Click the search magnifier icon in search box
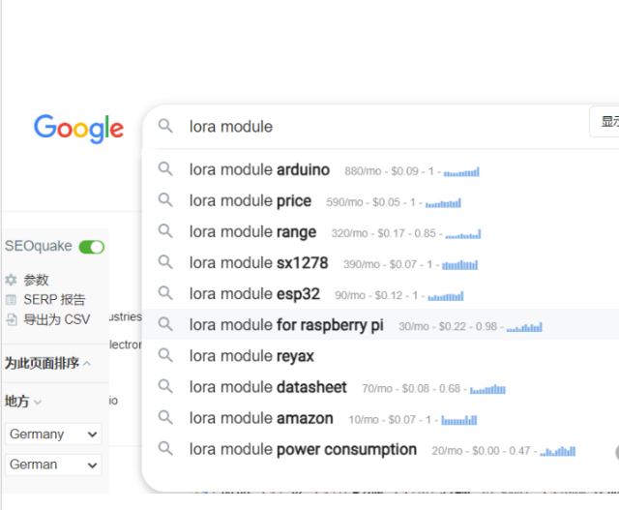Screen dimensions: 619x510 click(x=166, y=126)
